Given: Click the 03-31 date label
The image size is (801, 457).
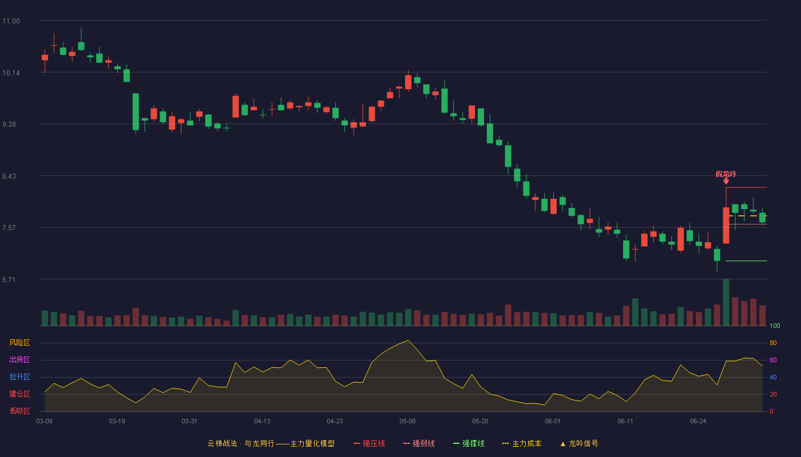Looking at the screenshot, I should pos(189,421).
